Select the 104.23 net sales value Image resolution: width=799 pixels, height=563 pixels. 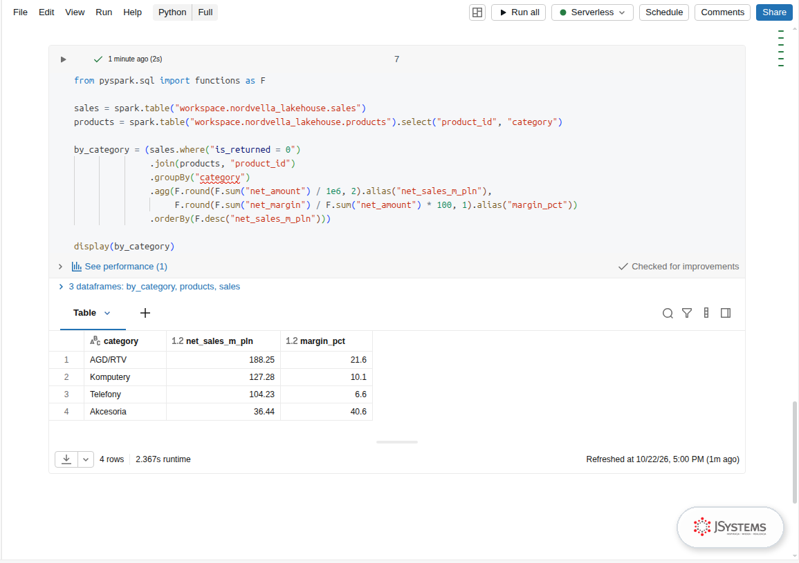coord(223,394)
